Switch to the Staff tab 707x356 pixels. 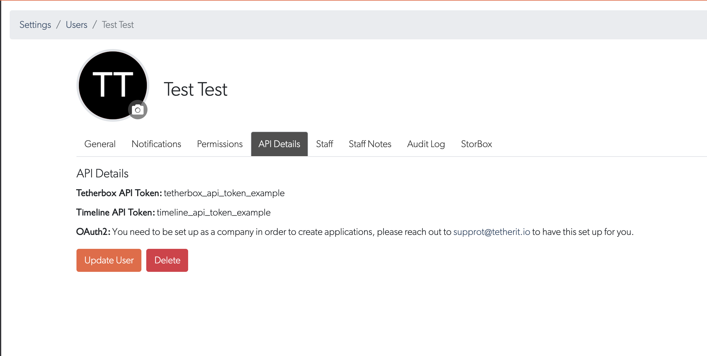click(x=324, y=144)
